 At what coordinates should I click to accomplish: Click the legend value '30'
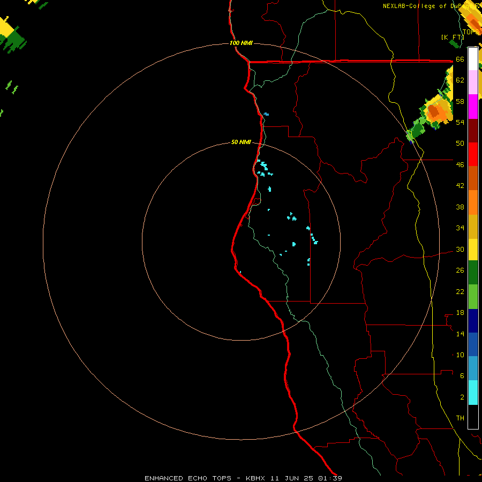[x=460, y=249]
